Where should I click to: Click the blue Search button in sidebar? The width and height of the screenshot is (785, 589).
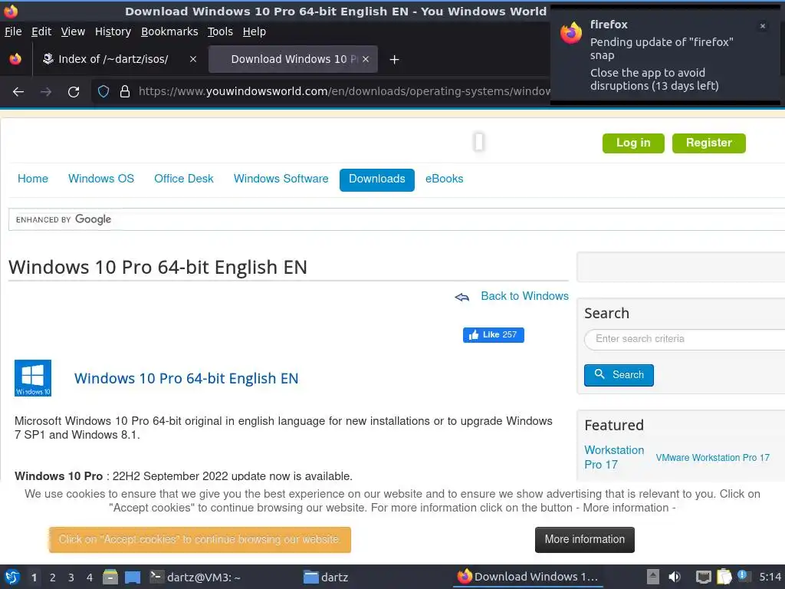619,375
